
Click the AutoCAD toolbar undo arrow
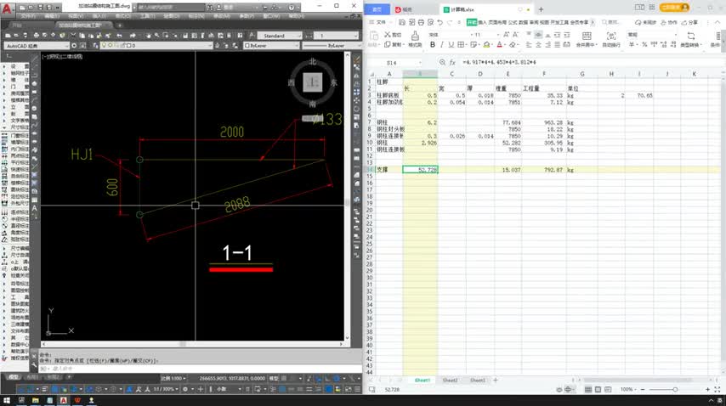[120, 36]
